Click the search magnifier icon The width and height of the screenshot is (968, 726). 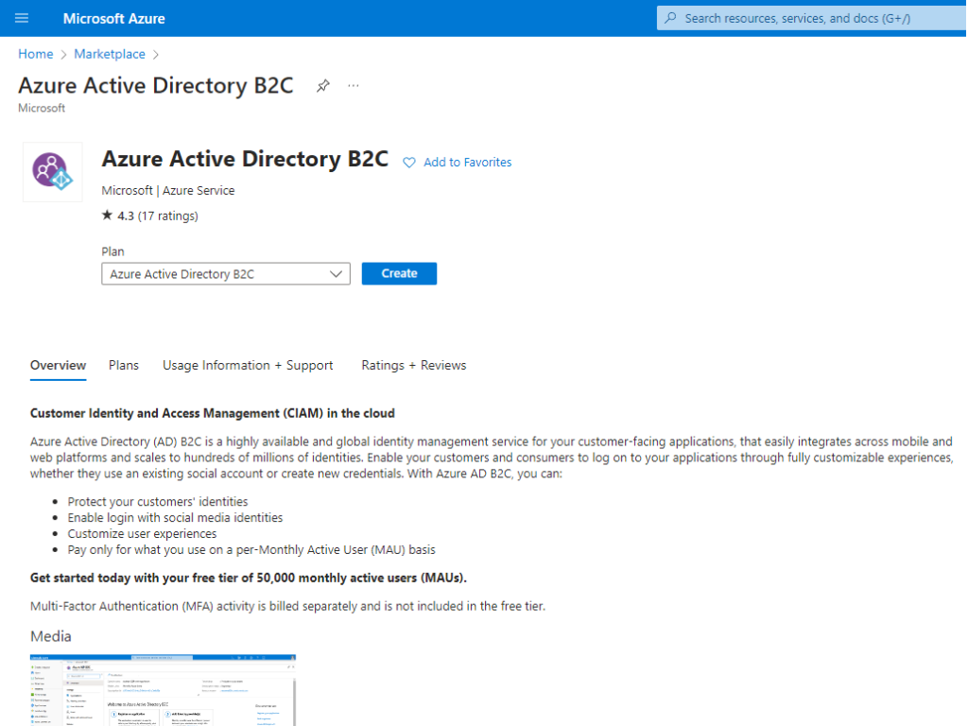670,18
